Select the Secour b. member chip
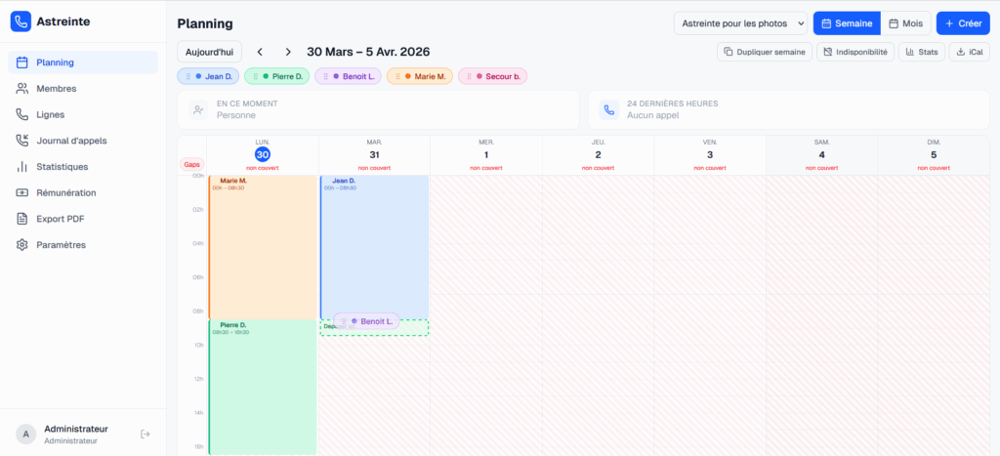Image resolution: width=1000 pixels, height=456 pixels. coord(493,76)
